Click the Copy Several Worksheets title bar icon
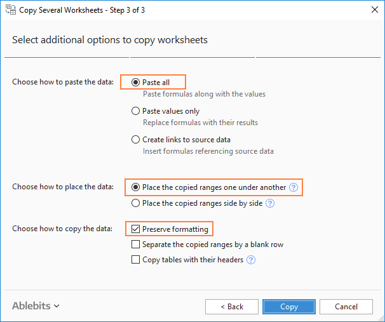Screen dimensions: 385x322 (x=10, y=10)
